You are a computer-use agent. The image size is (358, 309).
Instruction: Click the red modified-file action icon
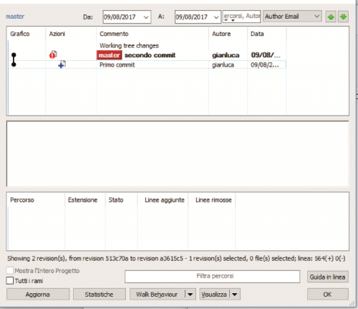pyautogui.click(x=53, y=54)
